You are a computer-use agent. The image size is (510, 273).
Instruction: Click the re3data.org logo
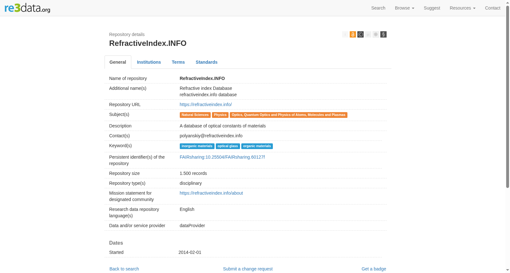27,8
